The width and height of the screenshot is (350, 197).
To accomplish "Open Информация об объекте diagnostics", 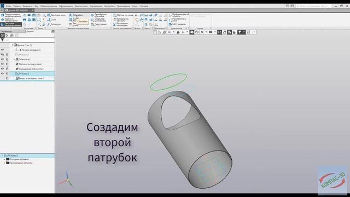I will (179, 15).
